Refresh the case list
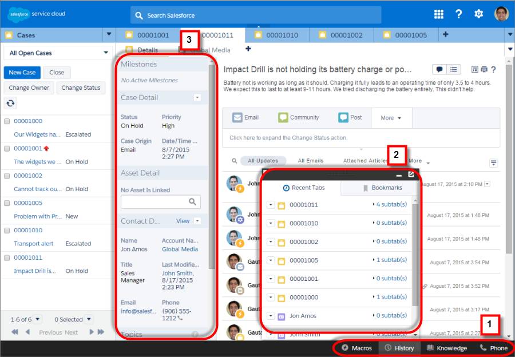The image size is (515, 357). coord(10,103)
